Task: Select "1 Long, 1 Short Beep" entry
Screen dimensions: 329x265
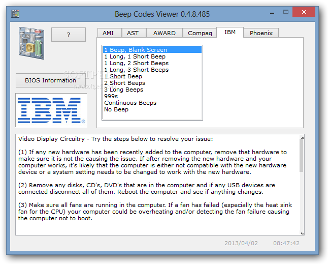Action: pos(152,56)
